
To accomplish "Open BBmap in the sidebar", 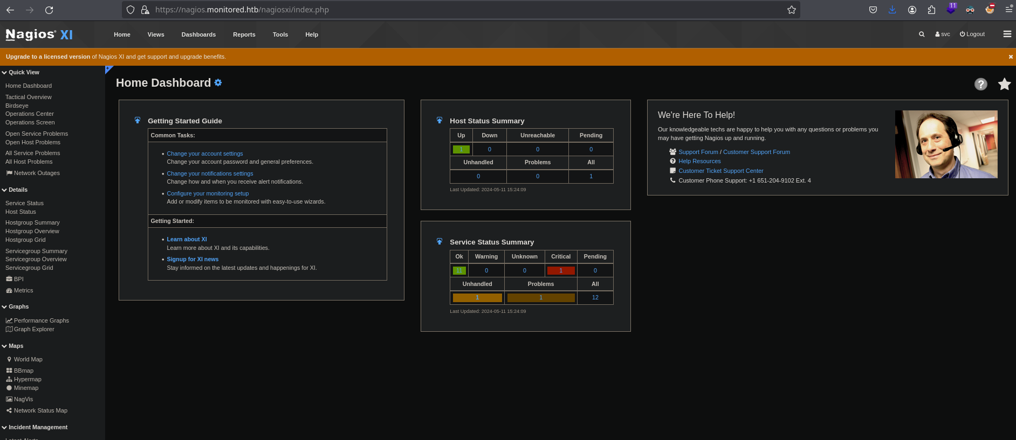I will point(19,371).
